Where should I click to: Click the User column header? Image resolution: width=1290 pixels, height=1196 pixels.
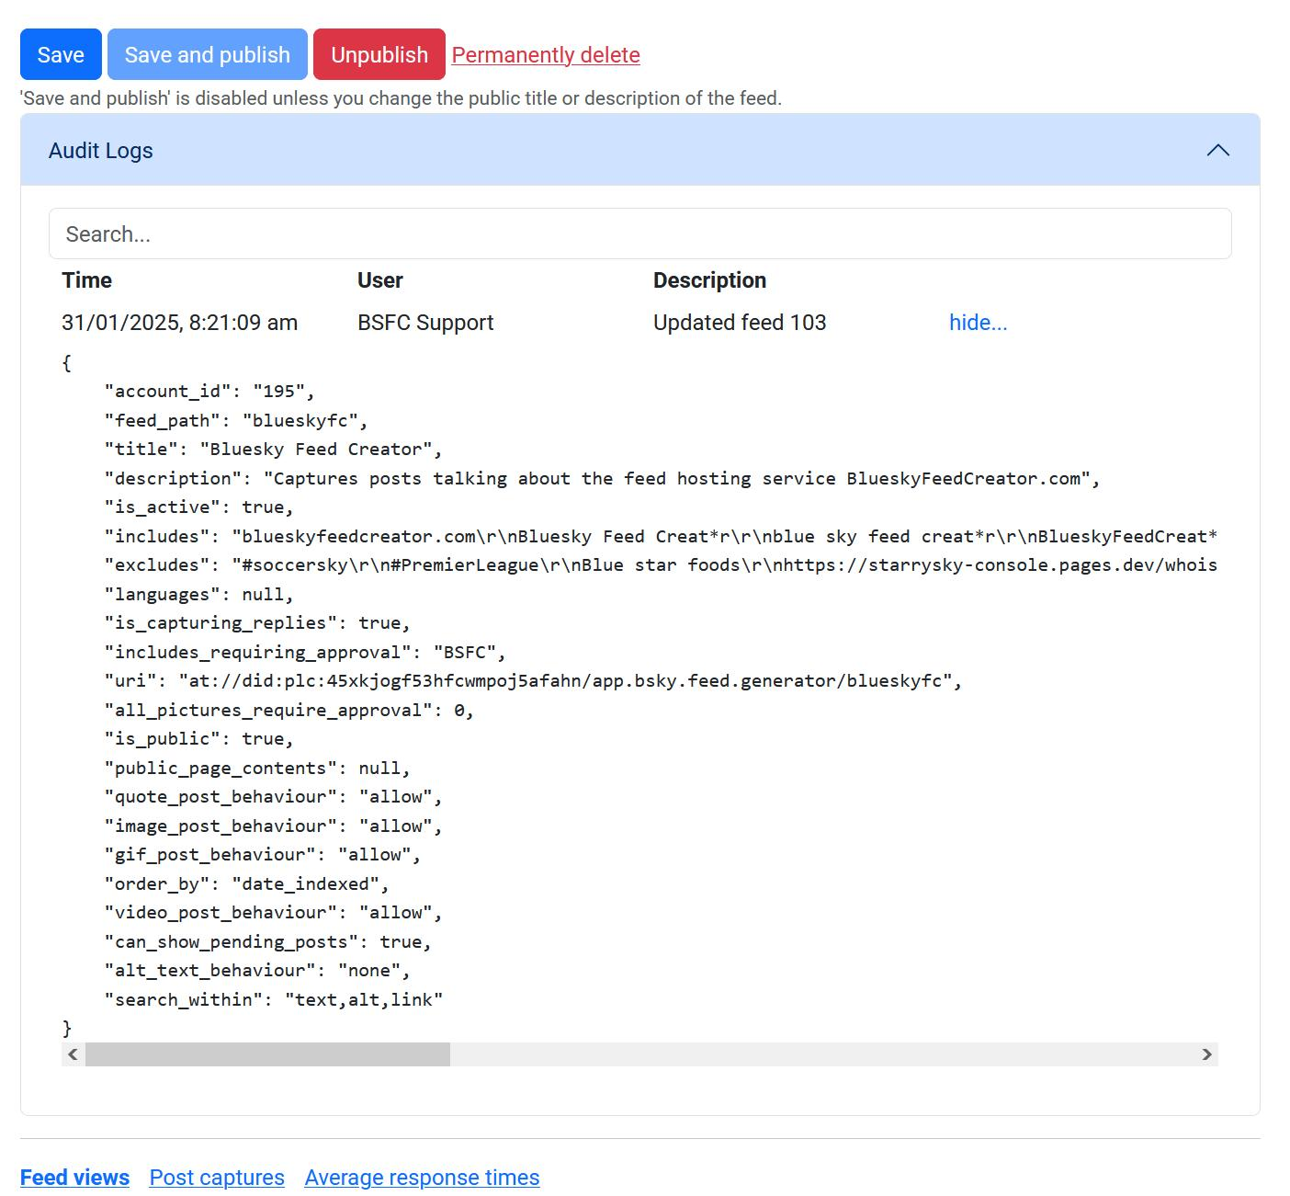click(379, 280)
